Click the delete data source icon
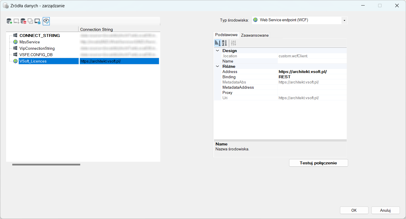 point(24,21)
